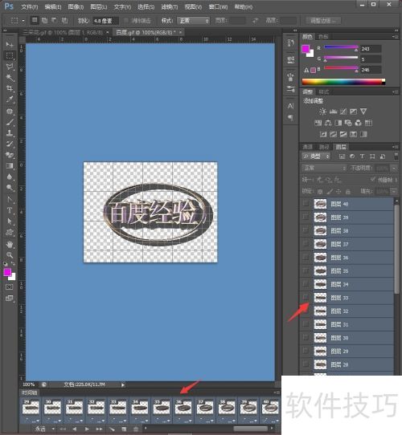The width and height of the screenshot is (402, 435).
Task: Open the 图像 menu
Action: (76, 6)
